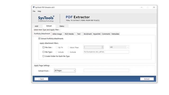The width and height of the screenshot is (169, 95).
Task: Uncheck Extract Portfolio/Attachments checkbox
Action: 39,39
